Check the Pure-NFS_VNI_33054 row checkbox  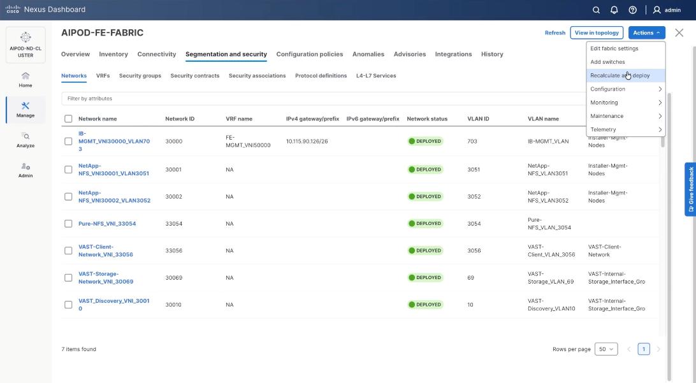(x=68, y=224)
